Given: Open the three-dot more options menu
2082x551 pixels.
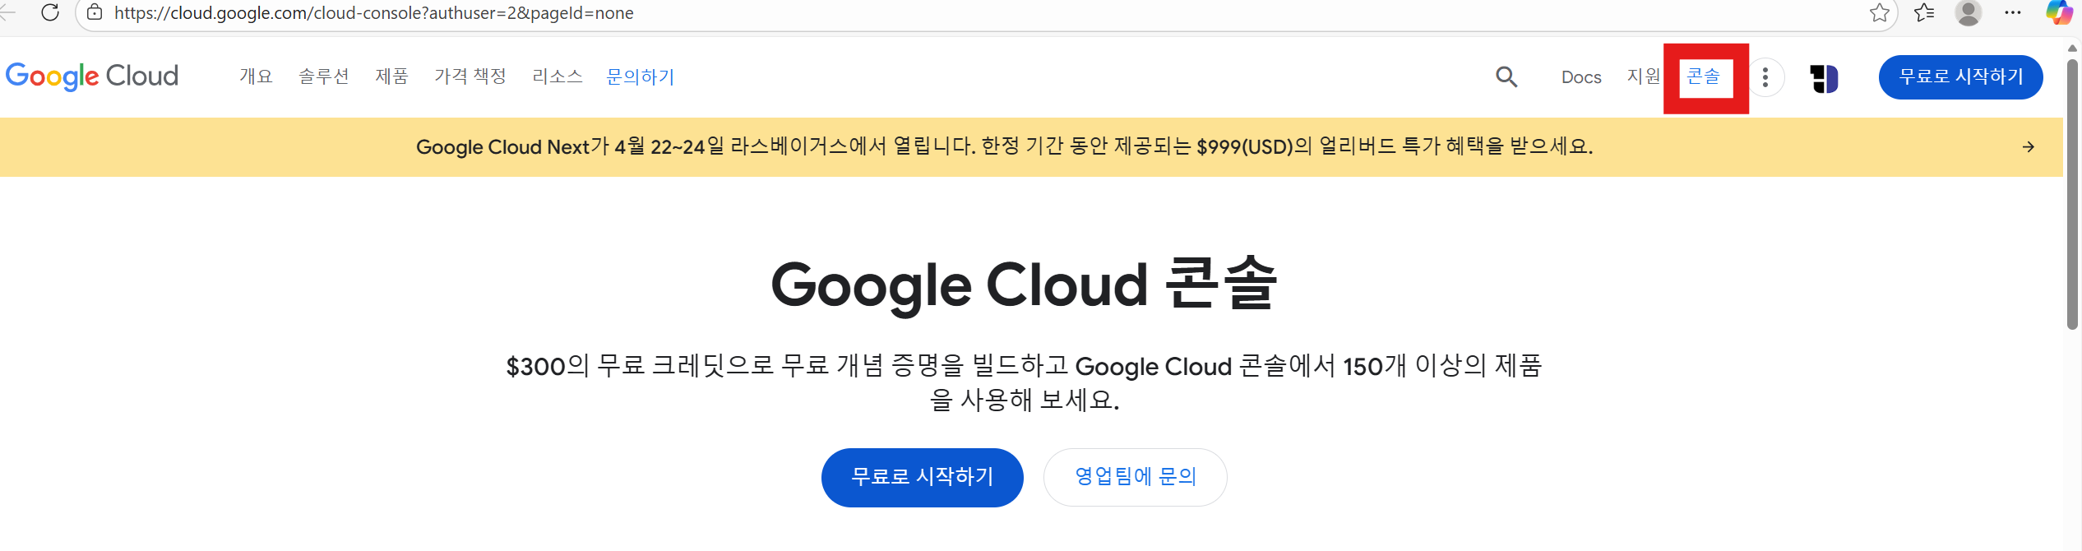Looking at the screenshot, I should pyautogui.click(x=1765, y=77).
